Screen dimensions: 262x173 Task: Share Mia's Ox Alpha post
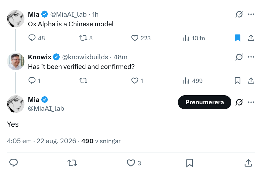click(251, 38)
